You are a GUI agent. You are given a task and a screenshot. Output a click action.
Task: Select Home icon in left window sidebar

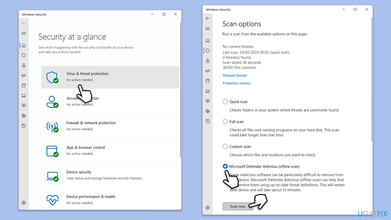click(x=24, y=45)
